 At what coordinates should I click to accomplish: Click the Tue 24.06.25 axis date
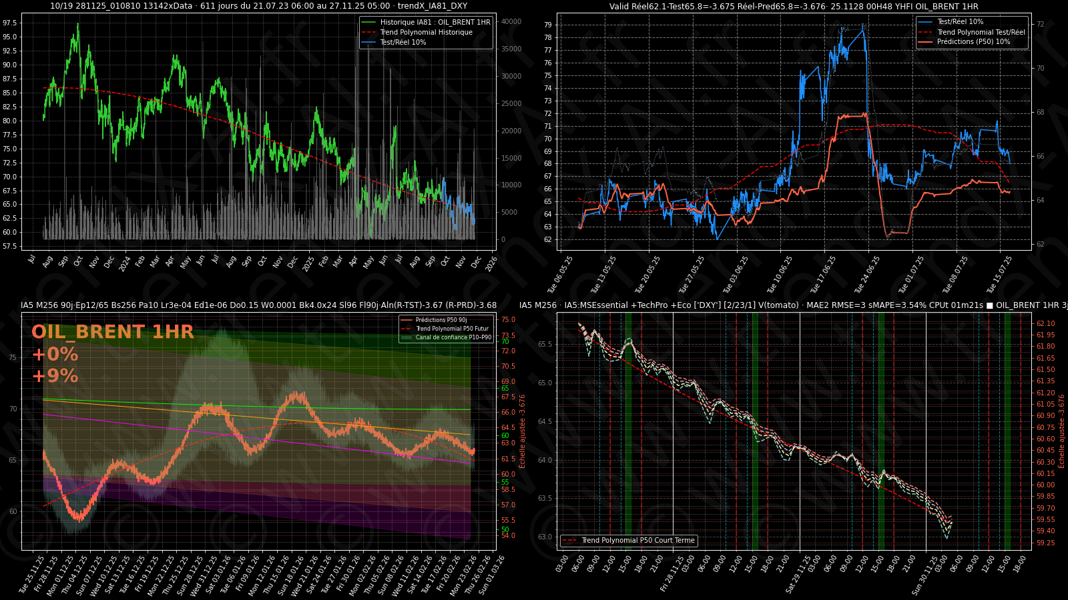pos(868,274)
